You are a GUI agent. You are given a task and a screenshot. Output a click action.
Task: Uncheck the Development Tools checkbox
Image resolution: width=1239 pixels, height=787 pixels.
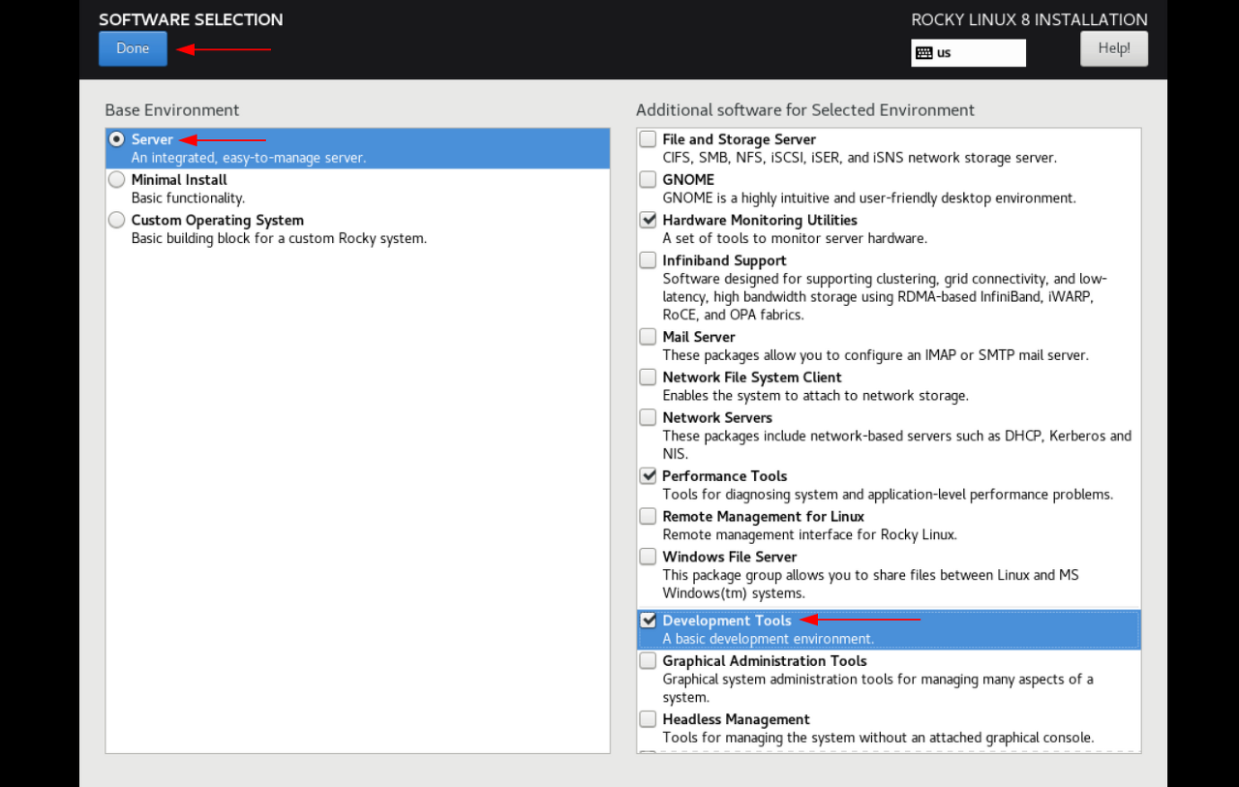[648, 621]
